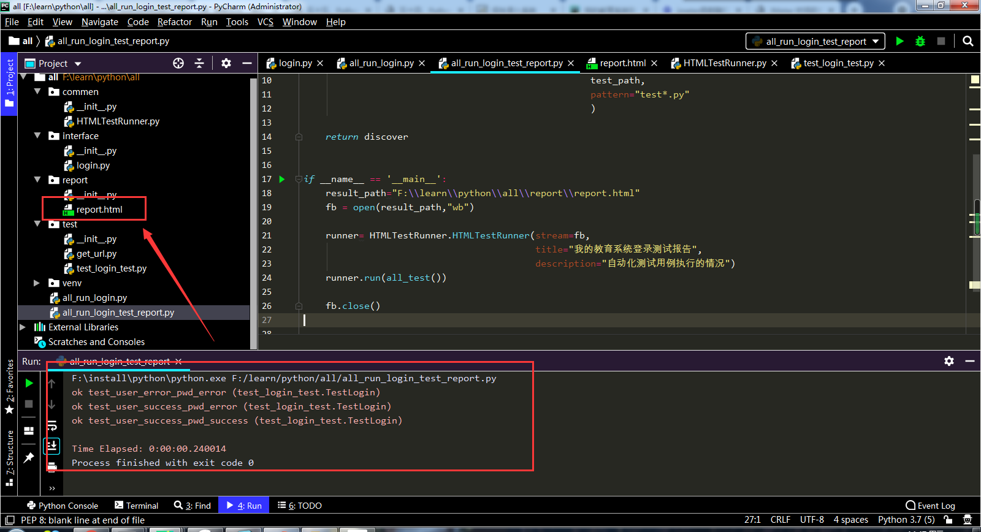Open Search Everywhere magnifier icon
This screenshot has width=981, height=532.
coord(968,41)
